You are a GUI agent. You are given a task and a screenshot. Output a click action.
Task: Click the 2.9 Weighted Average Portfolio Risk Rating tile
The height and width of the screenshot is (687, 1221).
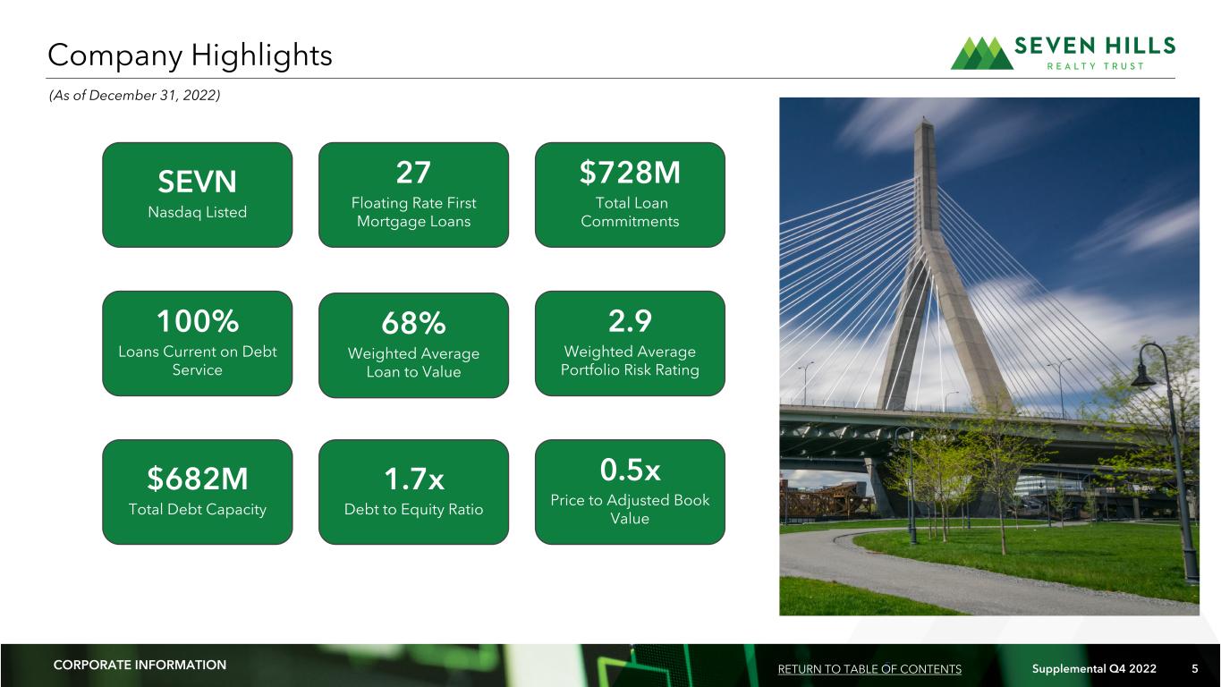click(630, 343)
